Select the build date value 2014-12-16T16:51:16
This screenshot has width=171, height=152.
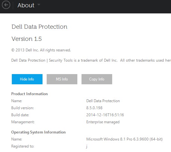pos(105,115)
